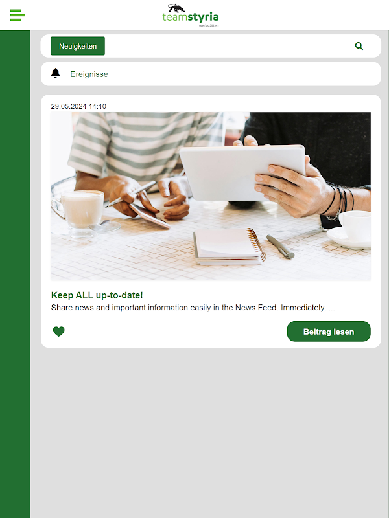The image size is (389, 518).
Task: Click the post date 29.05.2024 14:10
Action: 78,106
